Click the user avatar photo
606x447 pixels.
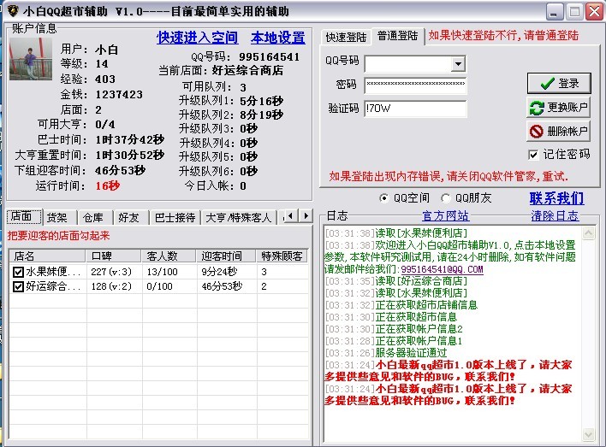click(31, 59)
